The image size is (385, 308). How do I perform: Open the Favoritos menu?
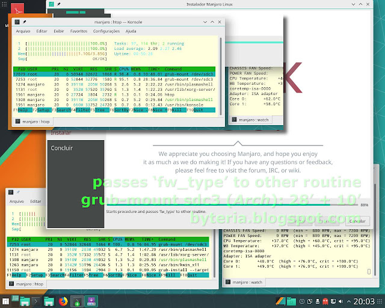79,31
